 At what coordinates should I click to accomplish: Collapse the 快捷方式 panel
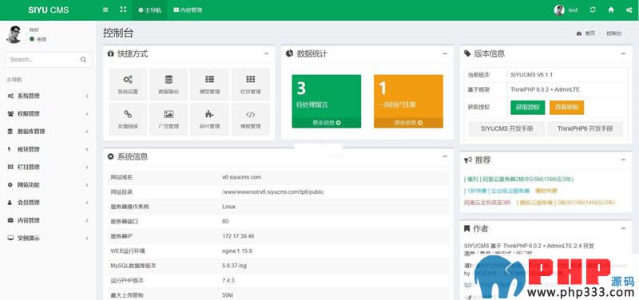coord(266,53)
